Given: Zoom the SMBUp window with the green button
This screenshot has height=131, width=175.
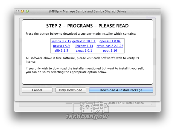Looking at the screenshot, I should pyautogui.click(x=27, y=11).
